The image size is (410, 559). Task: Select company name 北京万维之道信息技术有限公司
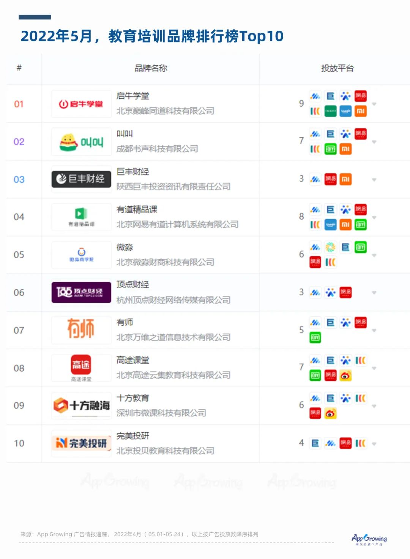[173, 338]
